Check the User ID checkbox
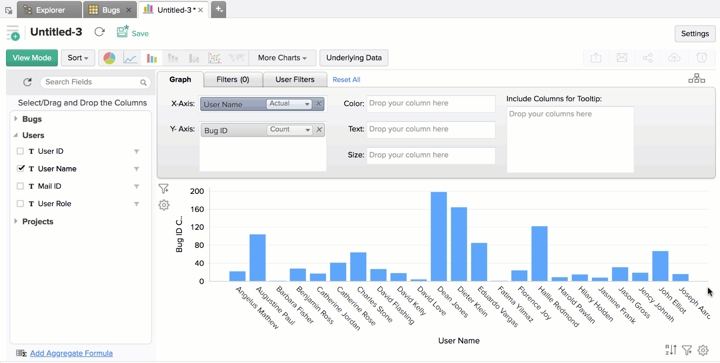 pyautogui.click(x=20, y=151)
